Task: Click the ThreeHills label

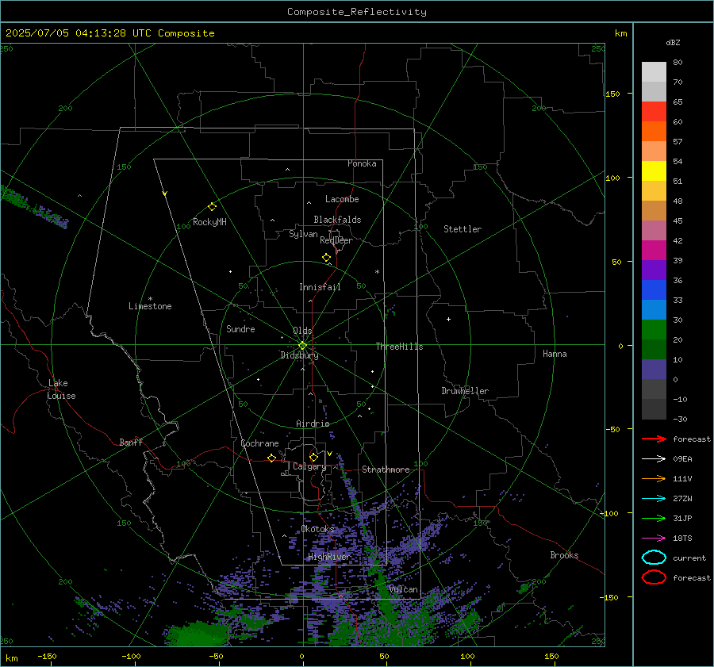Action: pos(399,347)
